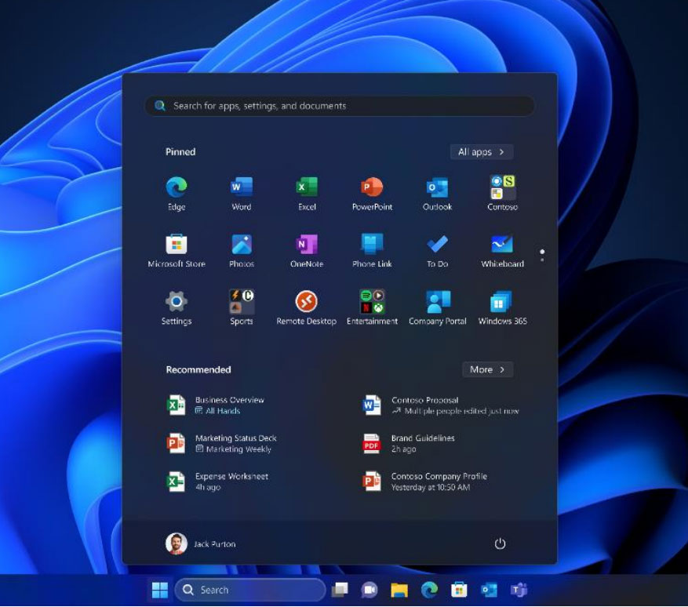This screenshot has width=688, height=607.
Task: Open the Excel pinned app
Action: [307, 194]
